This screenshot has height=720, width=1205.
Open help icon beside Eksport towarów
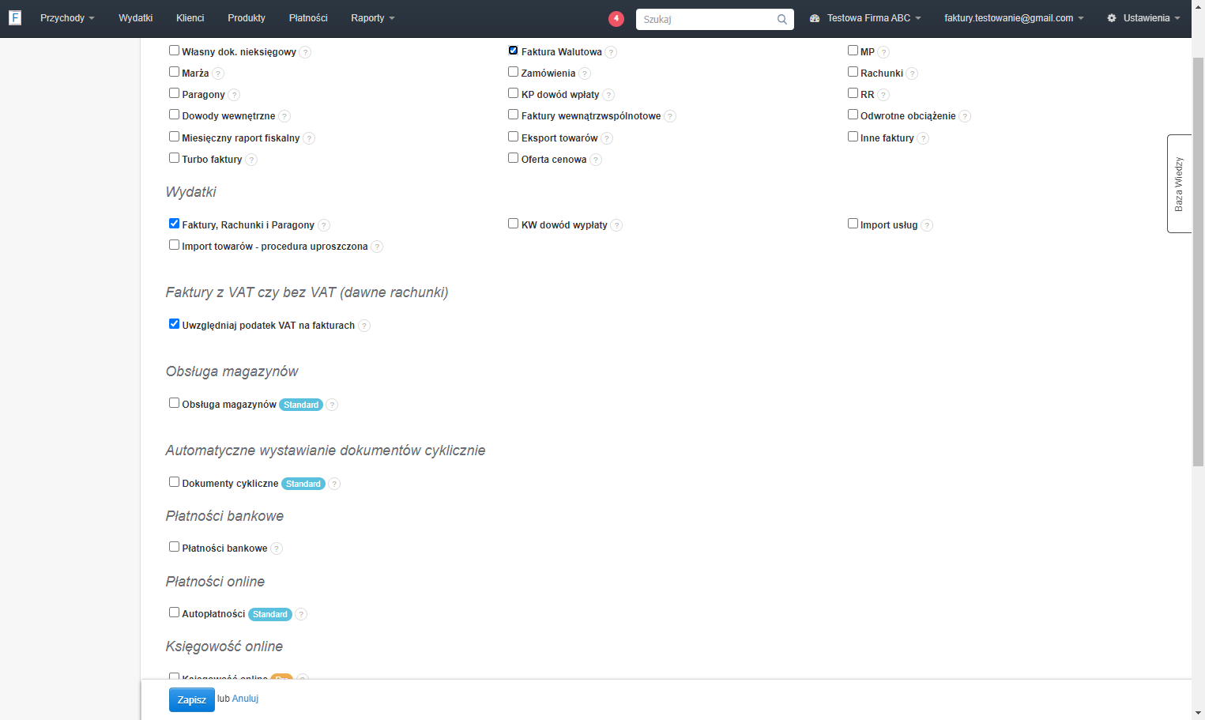(607, 138)
